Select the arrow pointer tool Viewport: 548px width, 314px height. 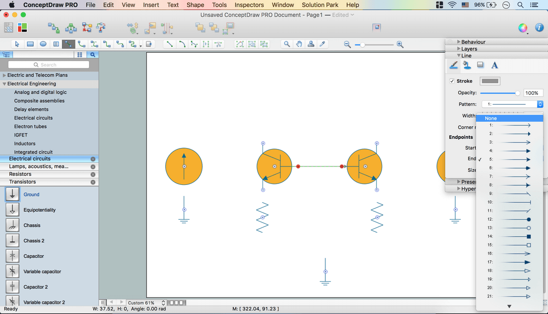point(17,44)
